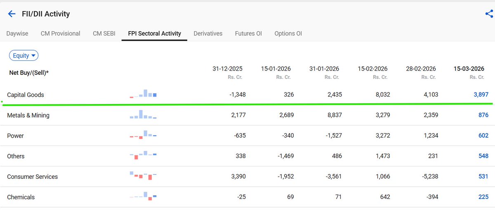
Task: Select the Power sector name
Action: point(15,136)
